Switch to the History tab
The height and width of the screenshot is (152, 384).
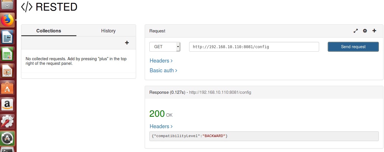click(x=108, y=31)
